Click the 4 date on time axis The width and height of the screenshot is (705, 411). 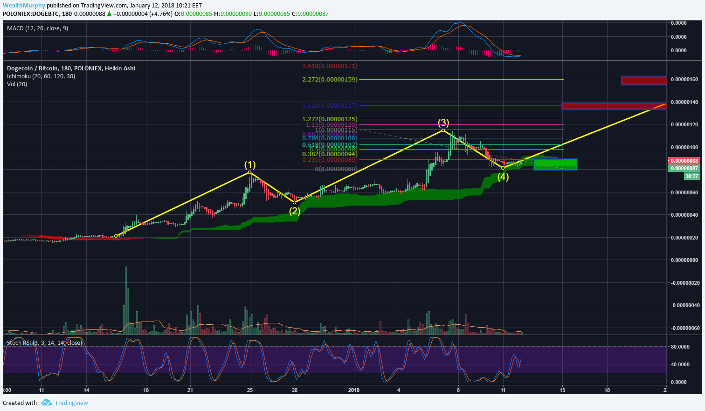tap(399, 390)
